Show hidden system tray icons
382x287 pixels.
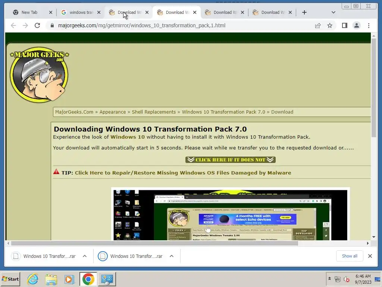(329, 279)
